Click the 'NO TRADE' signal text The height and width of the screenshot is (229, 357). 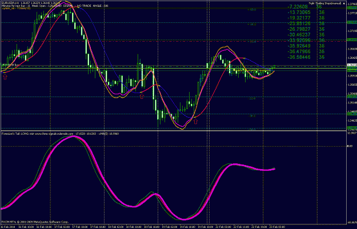84,6
